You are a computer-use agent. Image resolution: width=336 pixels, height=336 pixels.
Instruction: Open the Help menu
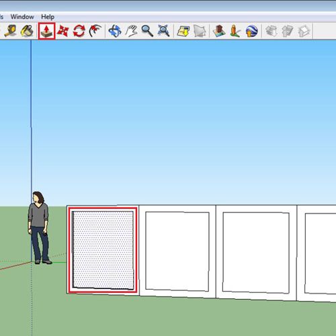[48, 17]
